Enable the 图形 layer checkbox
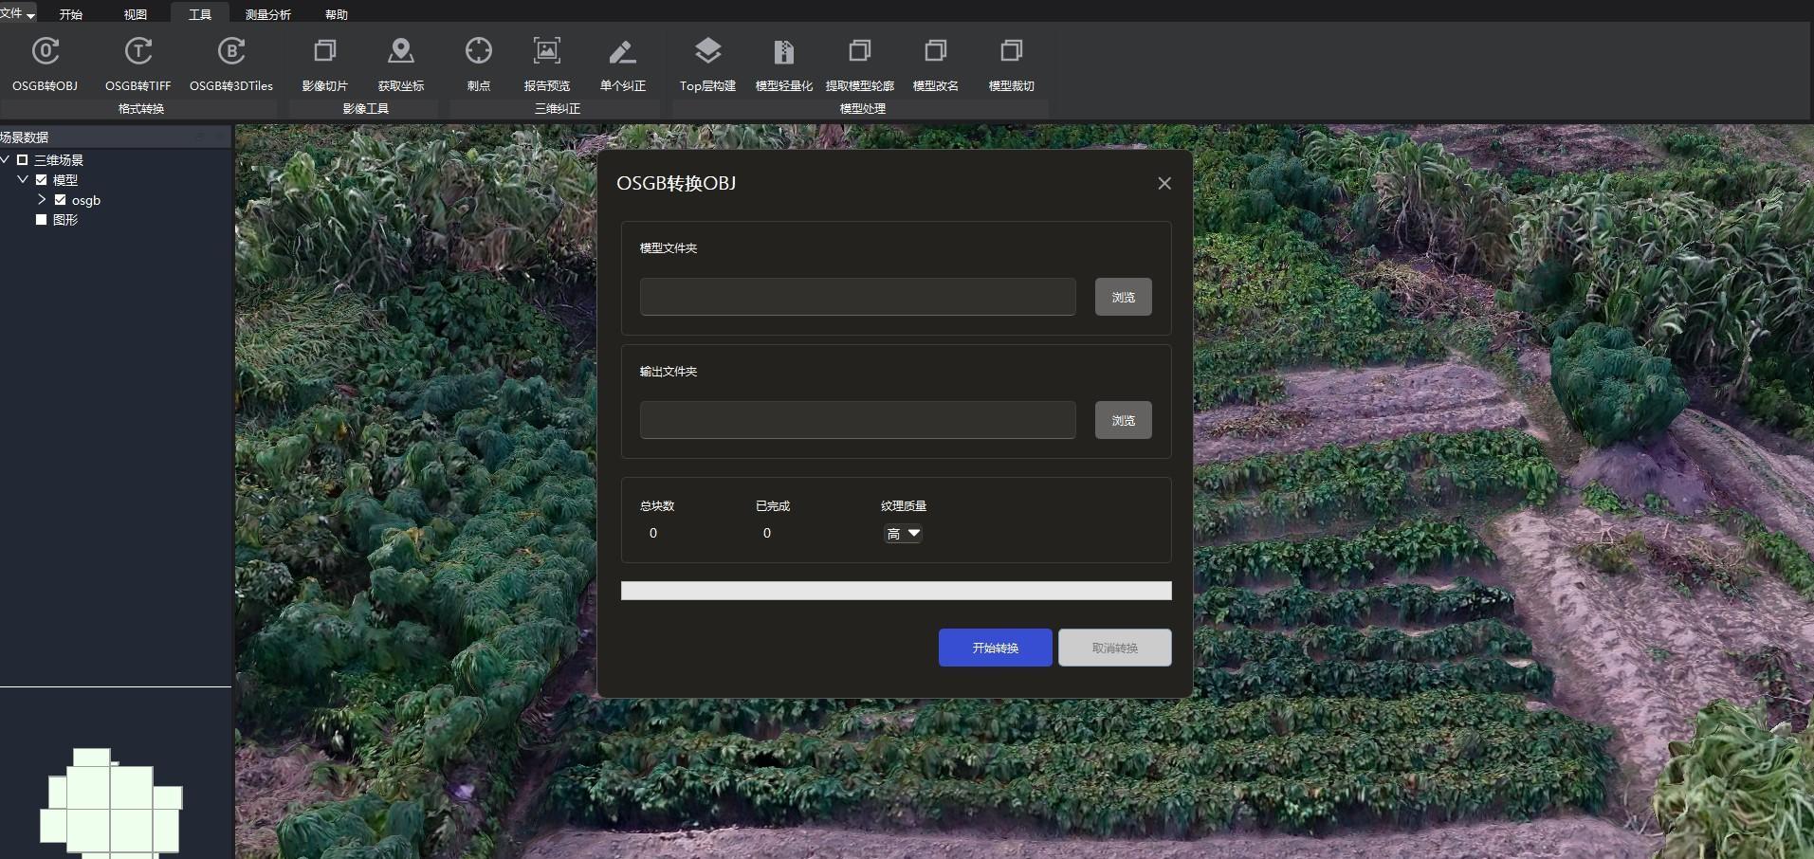 [x=42, y=220]
